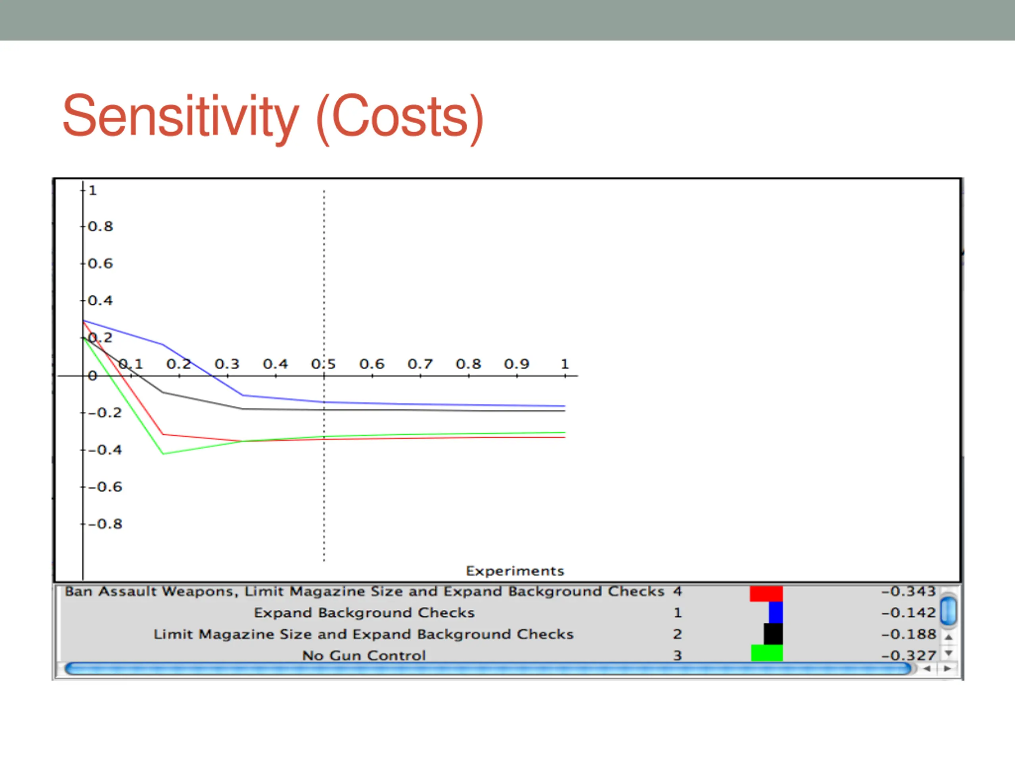Click the -0.343 score value
Viewport: 1015px width, 761px height.
pos(908,591)
